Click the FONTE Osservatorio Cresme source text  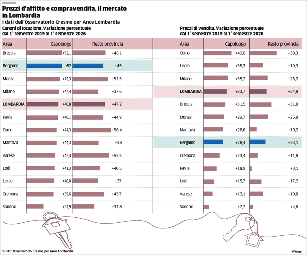37,251
